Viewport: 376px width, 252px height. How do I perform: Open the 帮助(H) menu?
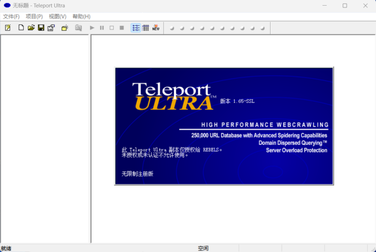81,16
